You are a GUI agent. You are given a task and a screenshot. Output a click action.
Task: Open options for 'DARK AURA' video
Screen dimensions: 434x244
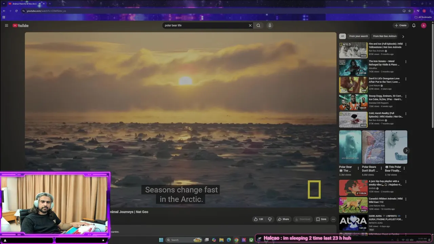point(406,217)
